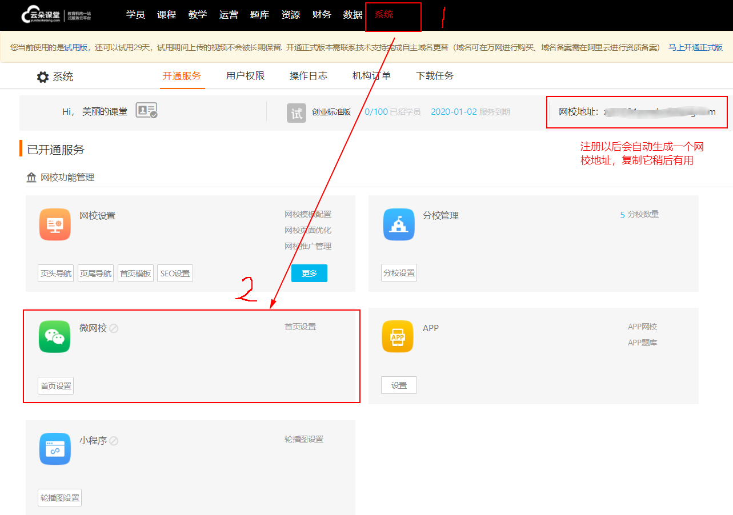This screenshot has width=733, height=515.
Task: Click 首页设置 link at 微网校 card right
Action: [x=301, y=327]
